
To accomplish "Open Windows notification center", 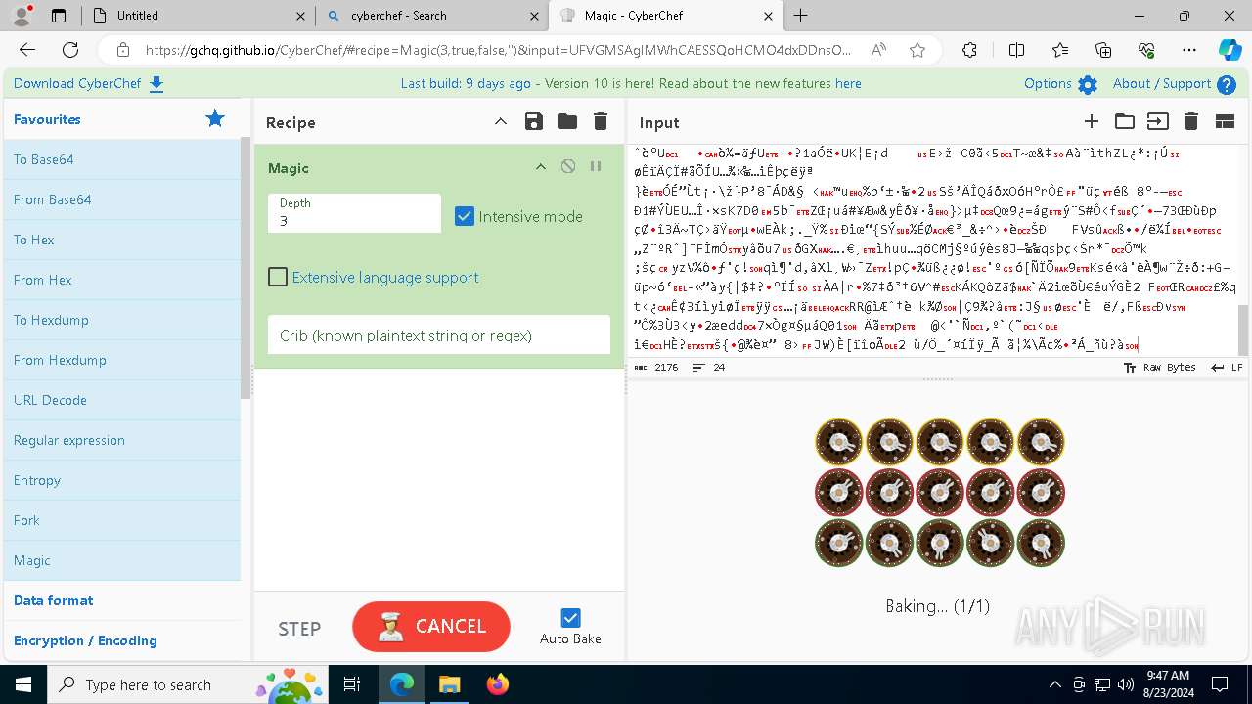I will coord(1220,684).
